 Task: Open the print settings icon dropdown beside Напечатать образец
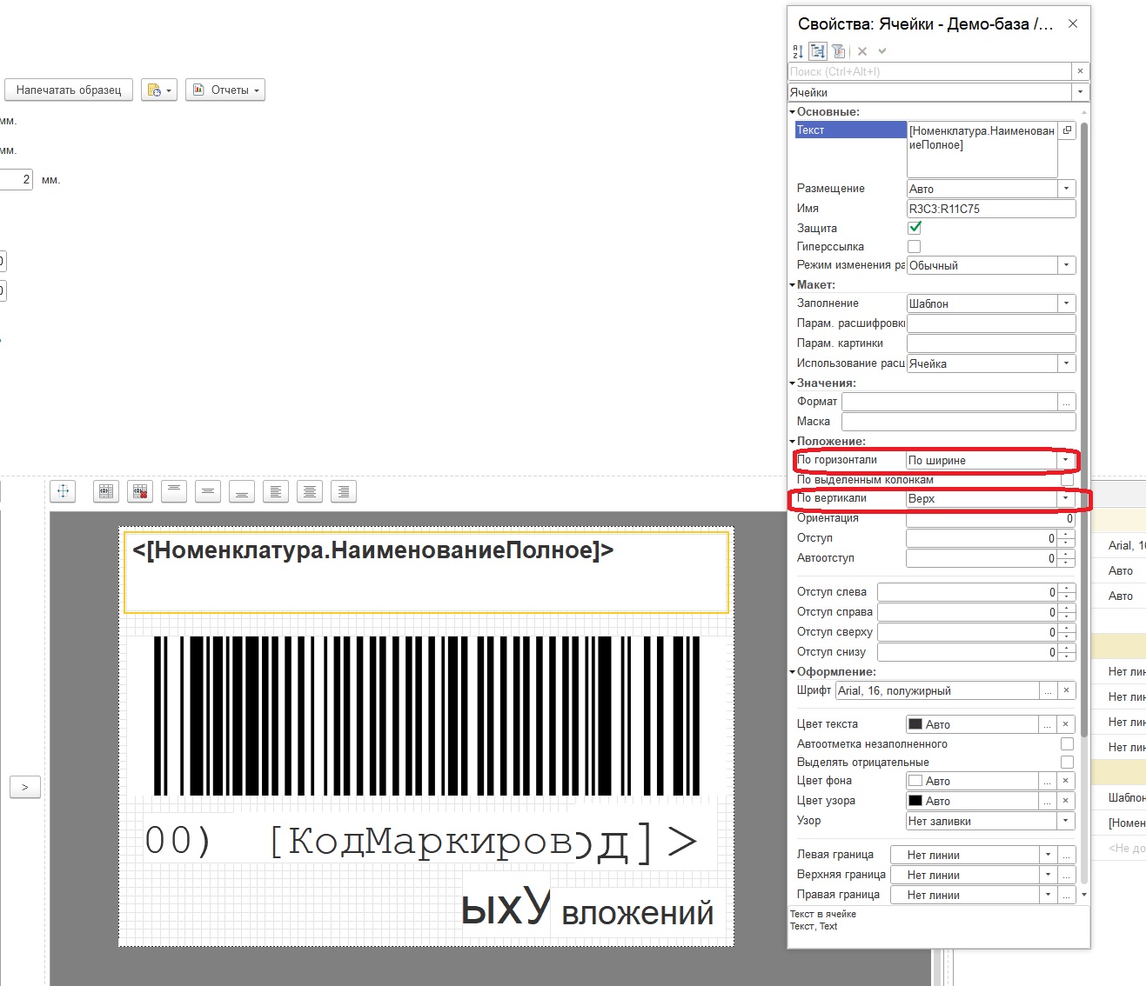157,90
